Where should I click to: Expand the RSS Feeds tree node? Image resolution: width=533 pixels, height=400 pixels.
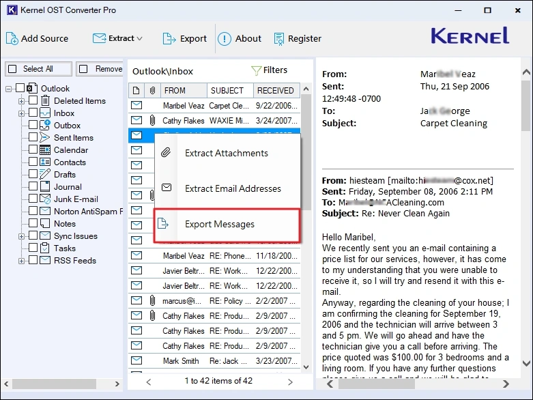click(21, 261)
